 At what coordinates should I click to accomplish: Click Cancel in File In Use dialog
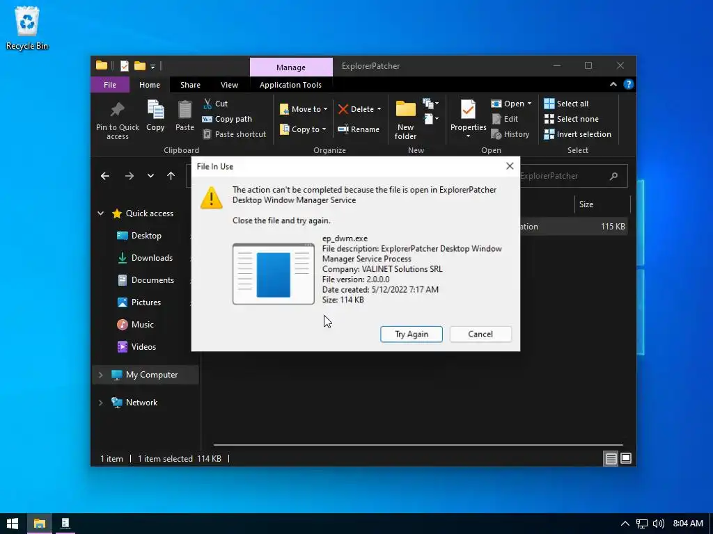480,334
